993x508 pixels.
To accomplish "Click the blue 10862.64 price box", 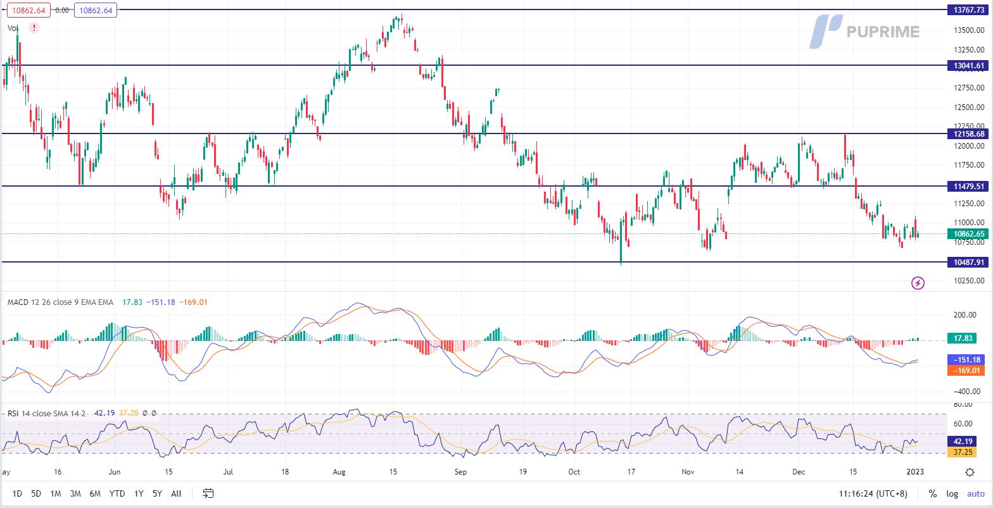I will (x=95, y=10).
